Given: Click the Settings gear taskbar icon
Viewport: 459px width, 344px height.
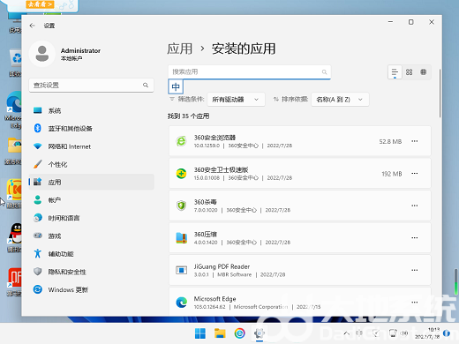Looking at the screenshot, I should click(260, 333).
